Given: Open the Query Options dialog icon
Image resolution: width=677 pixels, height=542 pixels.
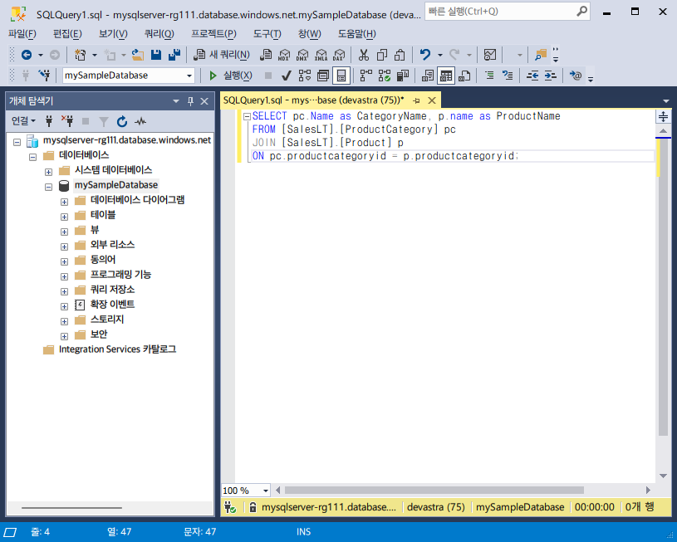Looking at the screenshot, I should (x=323, y=76).
